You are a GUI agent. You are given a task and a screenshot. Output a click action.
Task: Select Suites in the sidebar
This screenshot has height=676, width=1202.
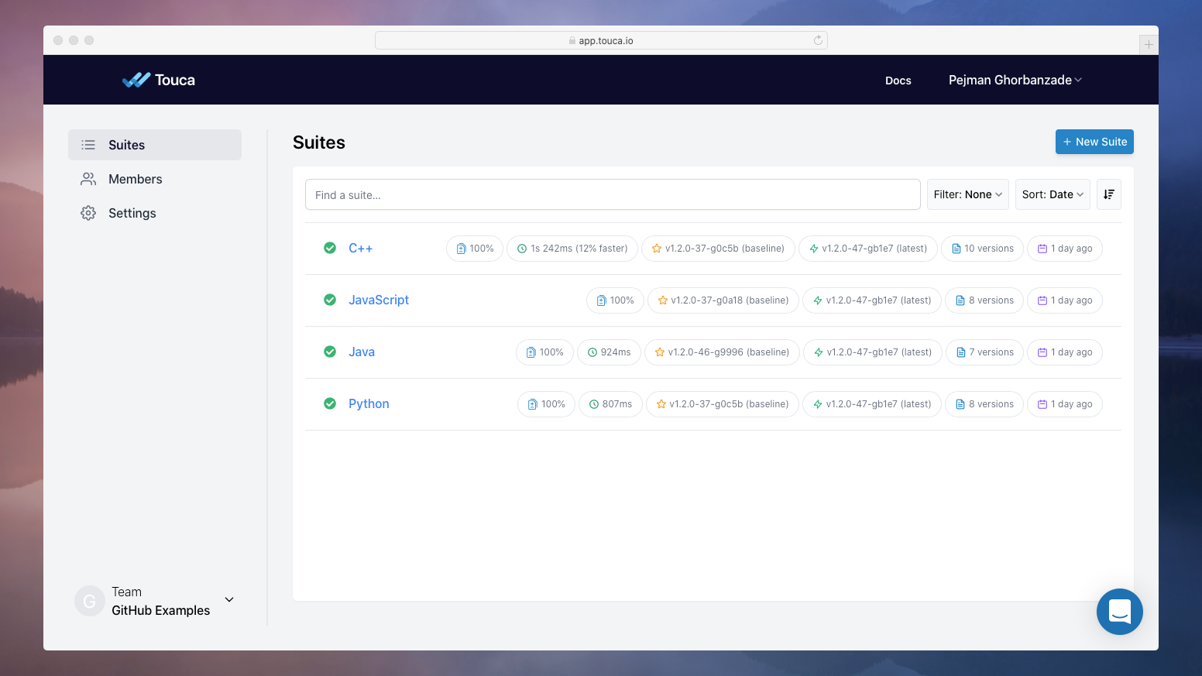[155, 145]
